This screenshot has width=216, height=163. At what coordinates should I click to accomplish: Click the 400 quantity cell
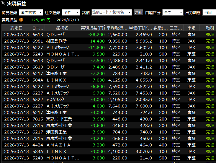click(x=163, y=145)
